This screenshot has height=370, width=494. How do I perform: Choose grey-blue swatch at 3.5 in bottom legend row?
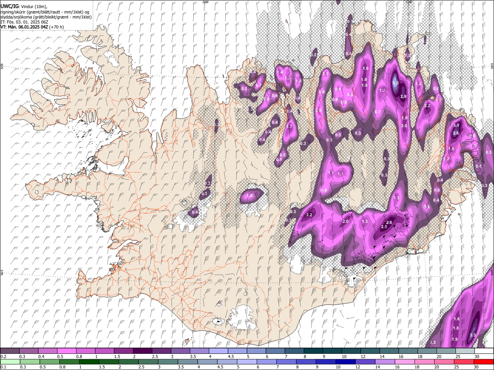[187, 362]
